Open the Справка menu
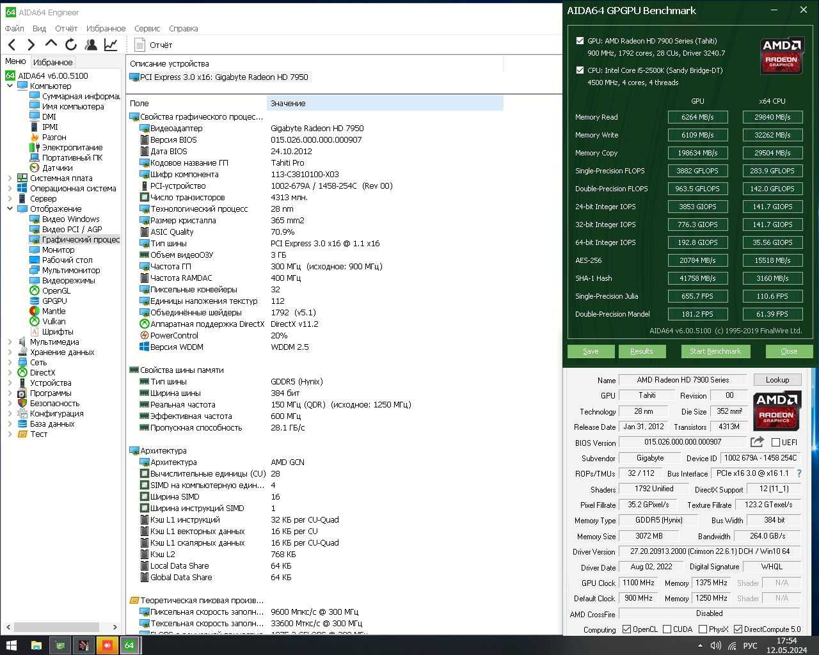The image size is (819, 655). (x=183, y=28)
